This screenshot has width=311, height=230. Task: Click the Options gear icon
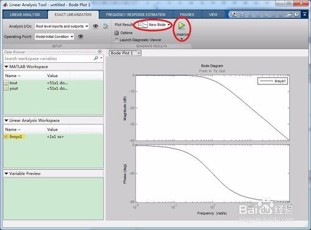point(117,33)
